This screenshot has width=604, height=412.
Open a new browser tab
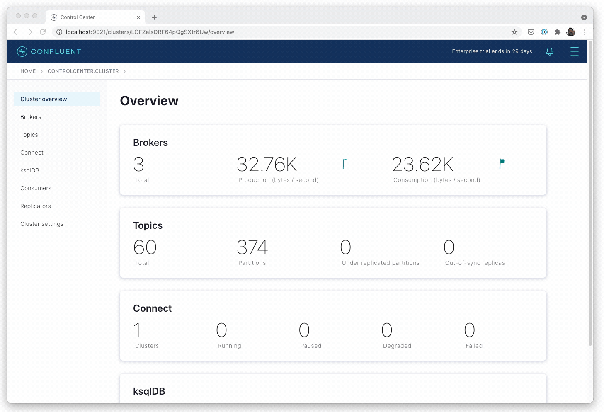[154, 17]
